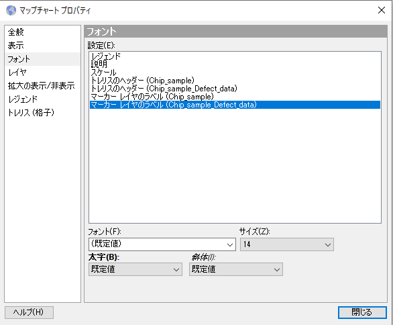Expand the フォント(F) font dropdown

162,244
